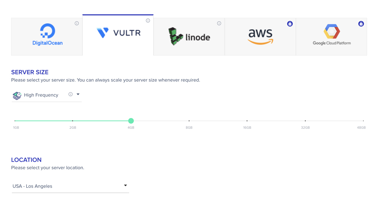Click the AWS lock icon
Screen dimensions: 377x205
[290, 24]
